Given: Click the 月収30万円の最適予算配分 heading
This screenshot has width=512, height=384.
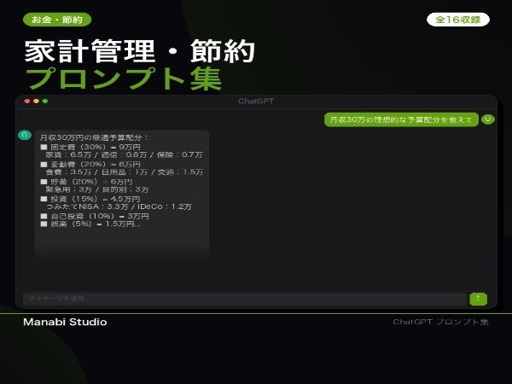Looking at the screenshot, I should coord(94,137).
